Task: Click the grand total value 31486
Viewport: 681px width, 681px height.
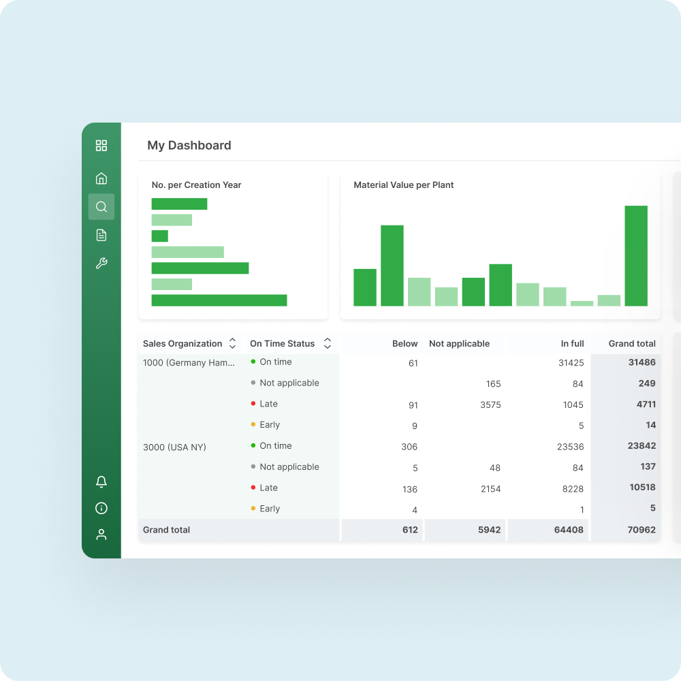Action: click(x=642, y=362)
